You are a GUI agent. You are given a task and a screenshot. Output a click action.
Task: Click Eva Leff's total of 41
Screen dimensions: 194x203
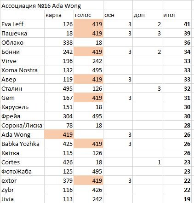[x=177, y=24]
